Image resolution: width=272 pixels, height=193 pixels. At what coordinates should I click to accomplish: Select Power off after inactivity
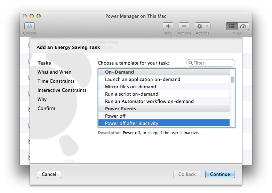(x=164, y=123)
